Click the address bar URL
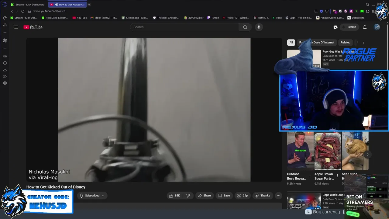This screenshot has height=219, width=389. (x=49, y=11)
